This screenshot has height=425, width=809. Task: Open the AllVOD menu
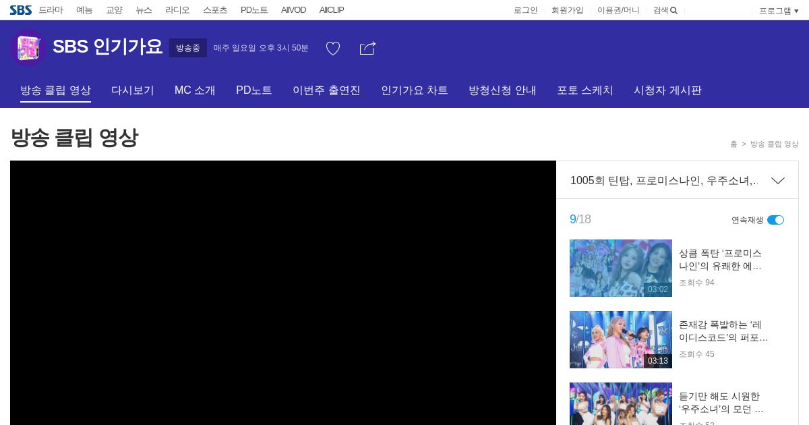coord(293,10)
